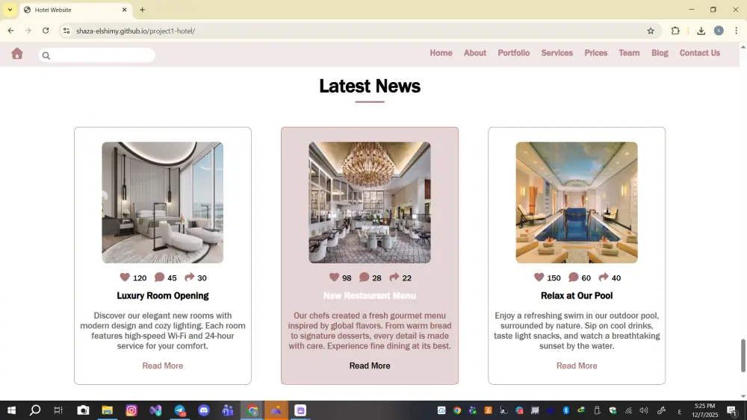The width and height of the screenshot is (747, 420).
Task: Select the Hotel Website tab
Action: click(76, 10)
